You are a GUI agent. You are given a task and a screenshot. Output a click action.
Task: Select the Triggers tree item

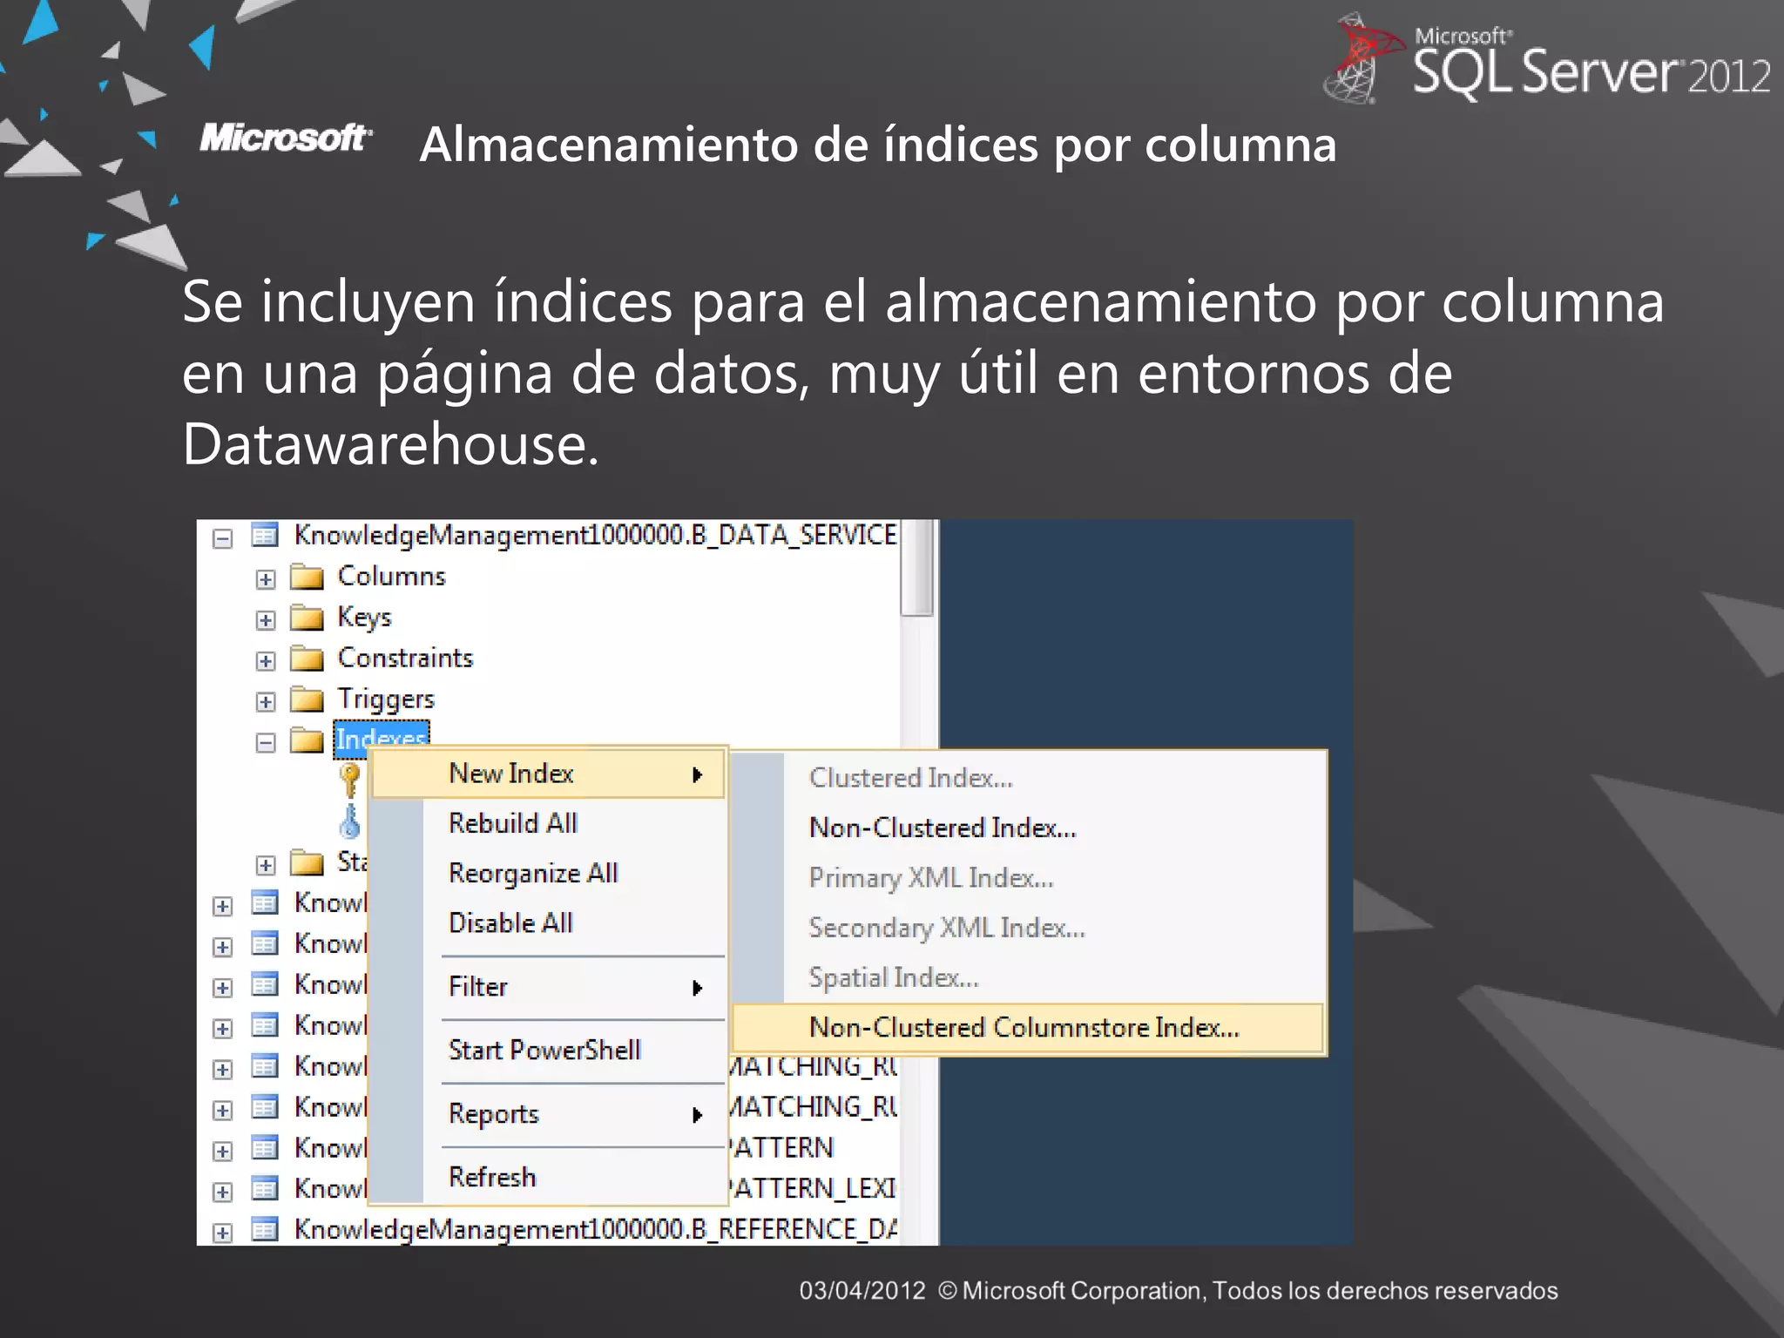pos(385,699)
